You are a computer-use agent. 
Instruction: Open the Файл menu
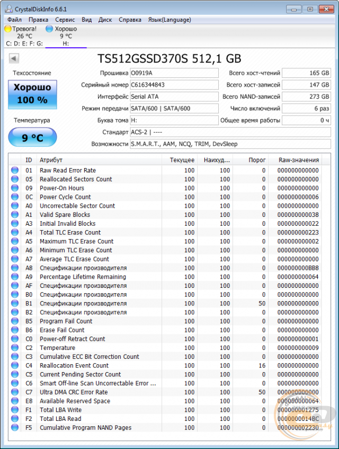pos(14,20)
